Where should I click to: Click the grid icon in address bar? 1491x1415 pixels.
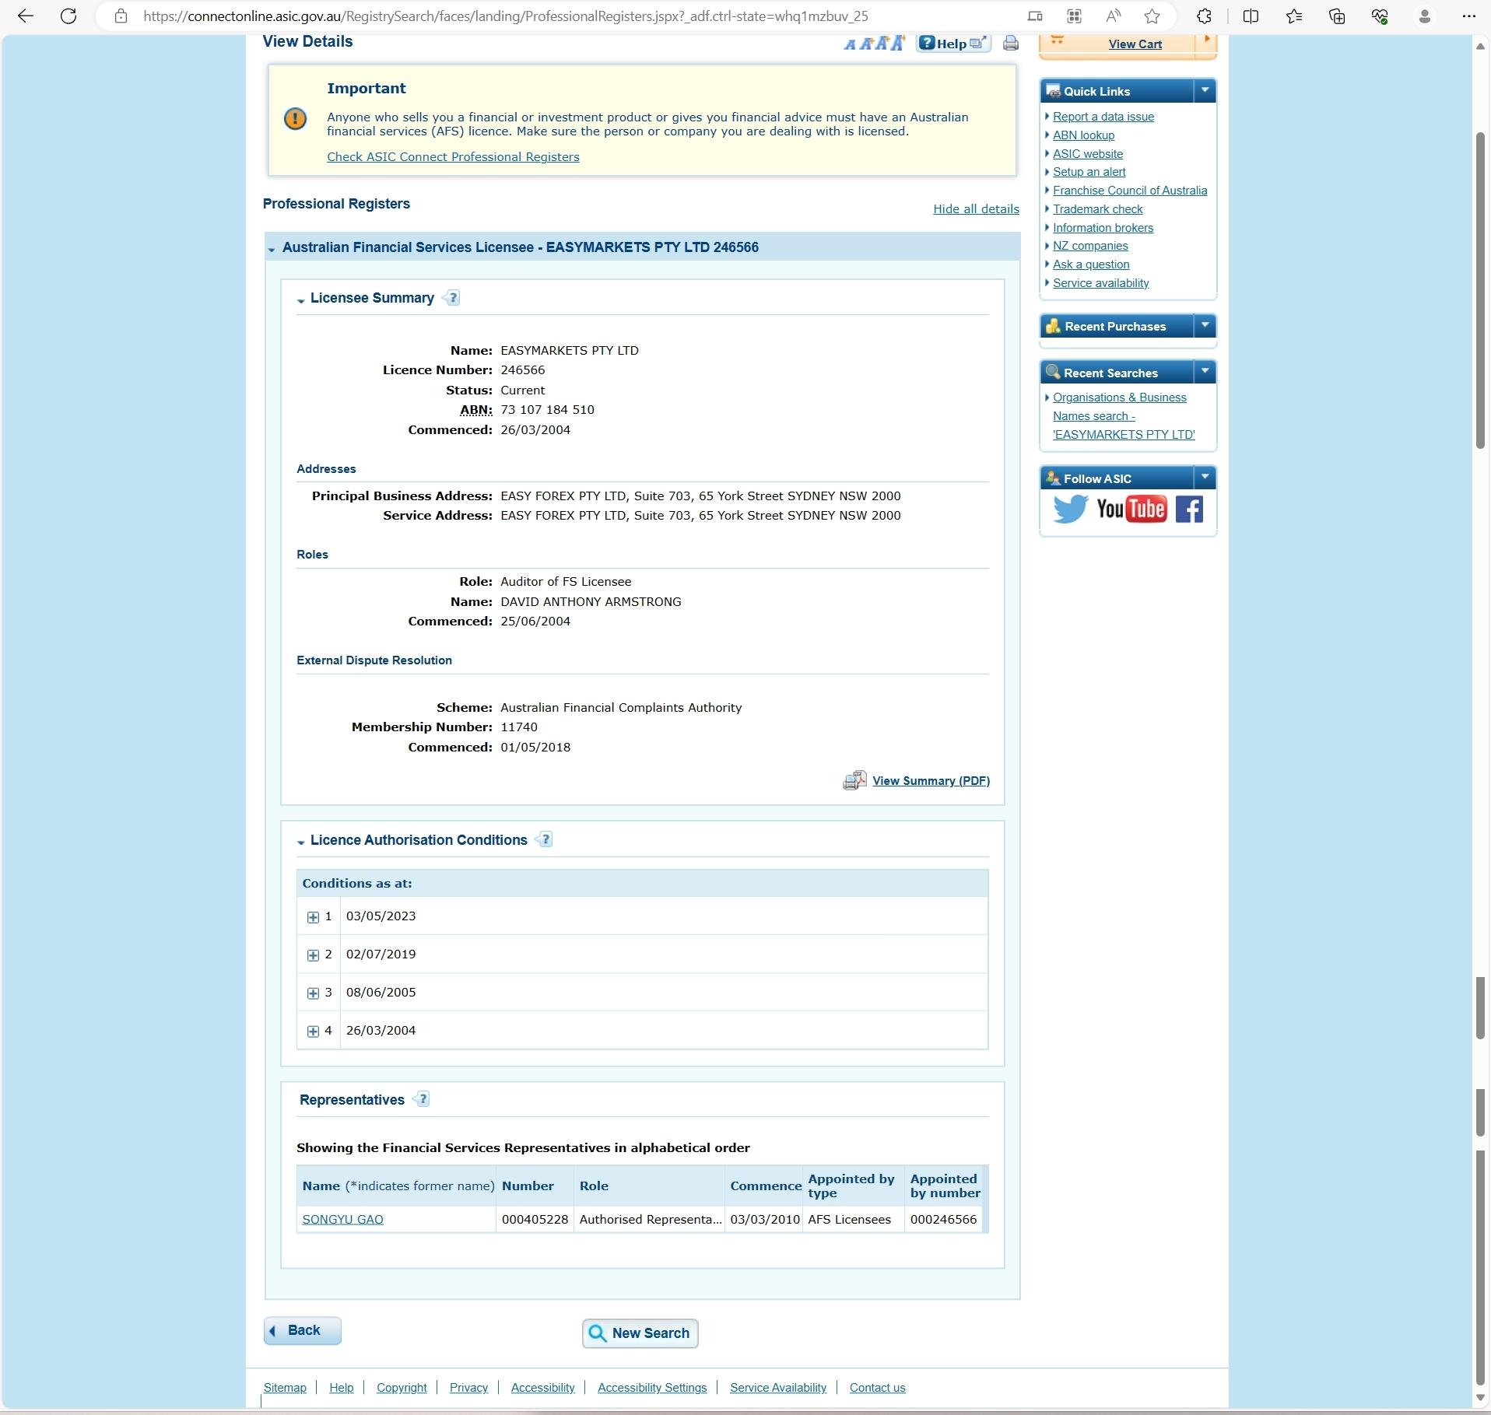[x=1075, y=16]
